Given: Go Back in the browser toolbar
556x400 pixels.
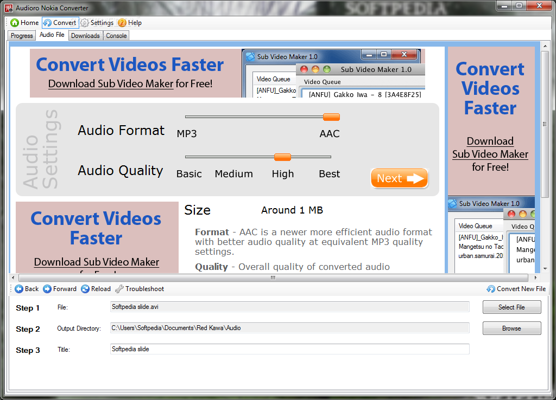Looking at the screenshot, I should pos(27,289).
